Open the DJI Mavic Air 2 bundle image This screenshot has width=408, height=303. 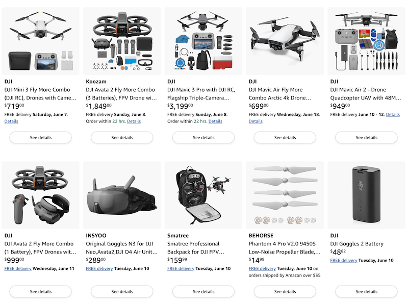point(366,41)
